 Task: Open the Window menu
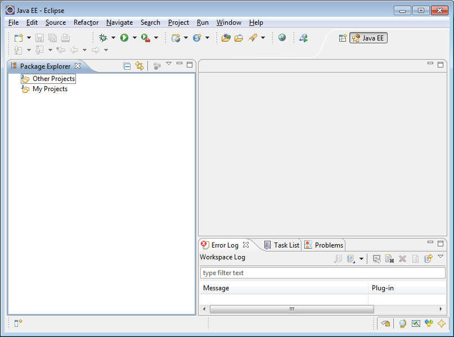click(x=229, y=23)
